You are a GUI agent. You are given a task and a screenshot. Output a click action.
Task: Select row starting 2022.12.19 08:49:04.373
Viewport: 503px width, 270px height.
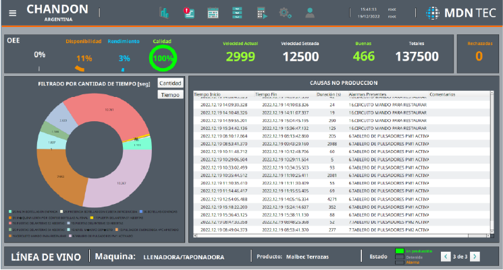342,230
